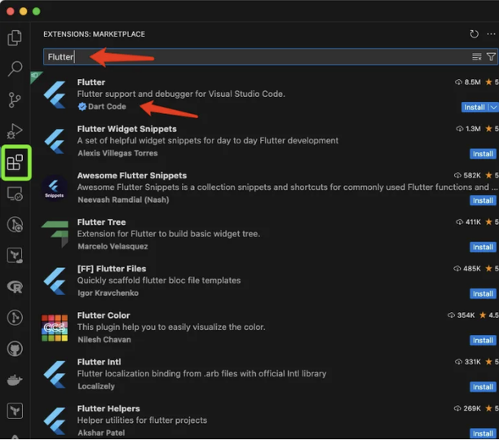Screen dimensions: 499x440
Task: Open the Docker whale icon
Action: pyautogui.click(x=15, y=380)
